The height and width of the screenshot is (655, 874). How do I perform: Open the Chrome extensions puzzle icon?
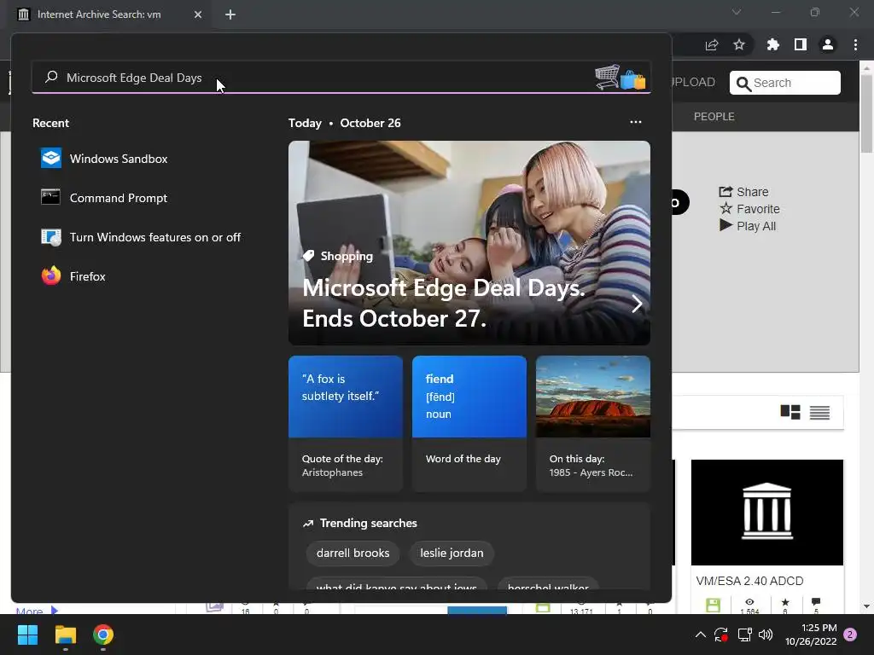coord(773,44)
